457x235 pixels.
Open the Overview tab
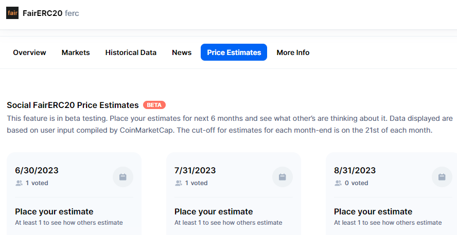pos(29,52)
